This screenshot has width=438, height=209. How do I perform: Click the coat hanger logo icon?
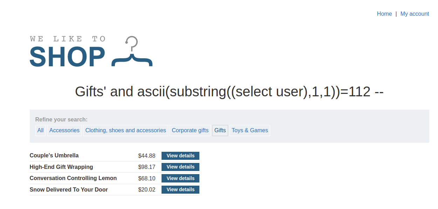(132, 52)
